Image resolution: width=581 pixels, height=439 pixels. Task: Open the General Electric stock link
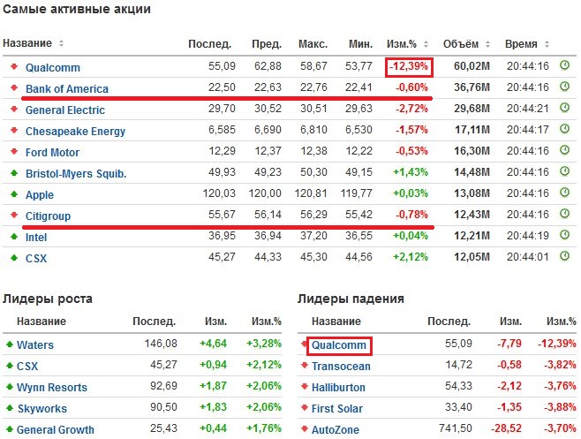(x=65, y=110)
